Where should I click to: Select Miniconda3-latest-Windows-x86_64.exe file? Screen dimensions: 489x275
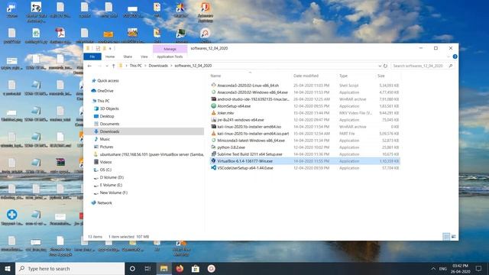pyautogui.click(x=251, y=141)
